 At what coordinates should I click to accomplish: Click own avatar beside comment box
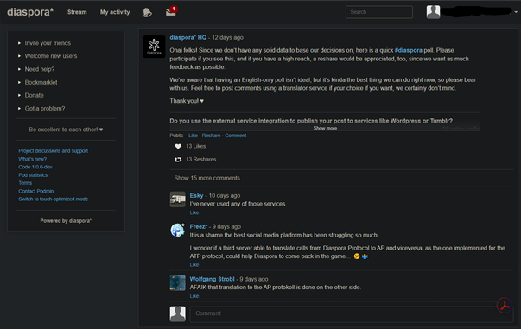[x=178, y=313]
